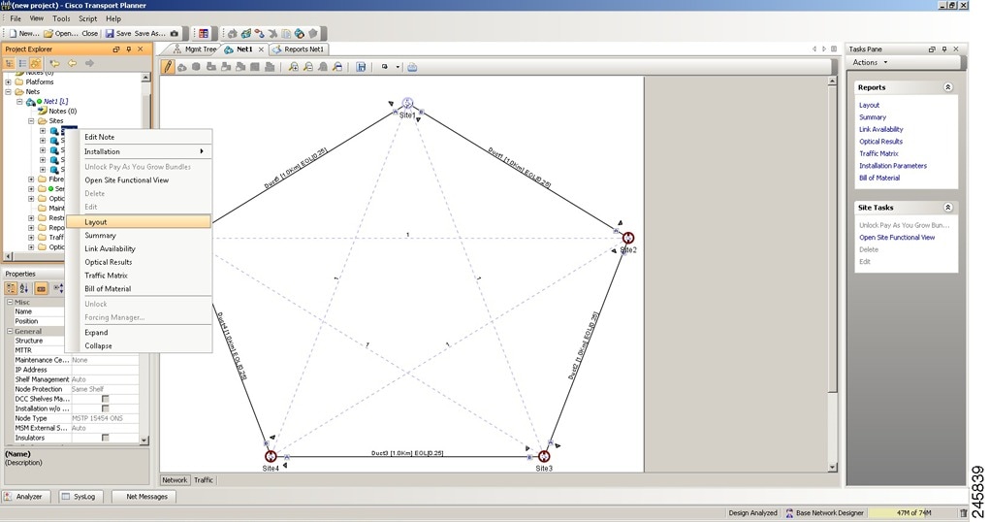Click the Site1 node on the network map
The width and height of the screenshot is (989, 522).
tap(407, 104)
